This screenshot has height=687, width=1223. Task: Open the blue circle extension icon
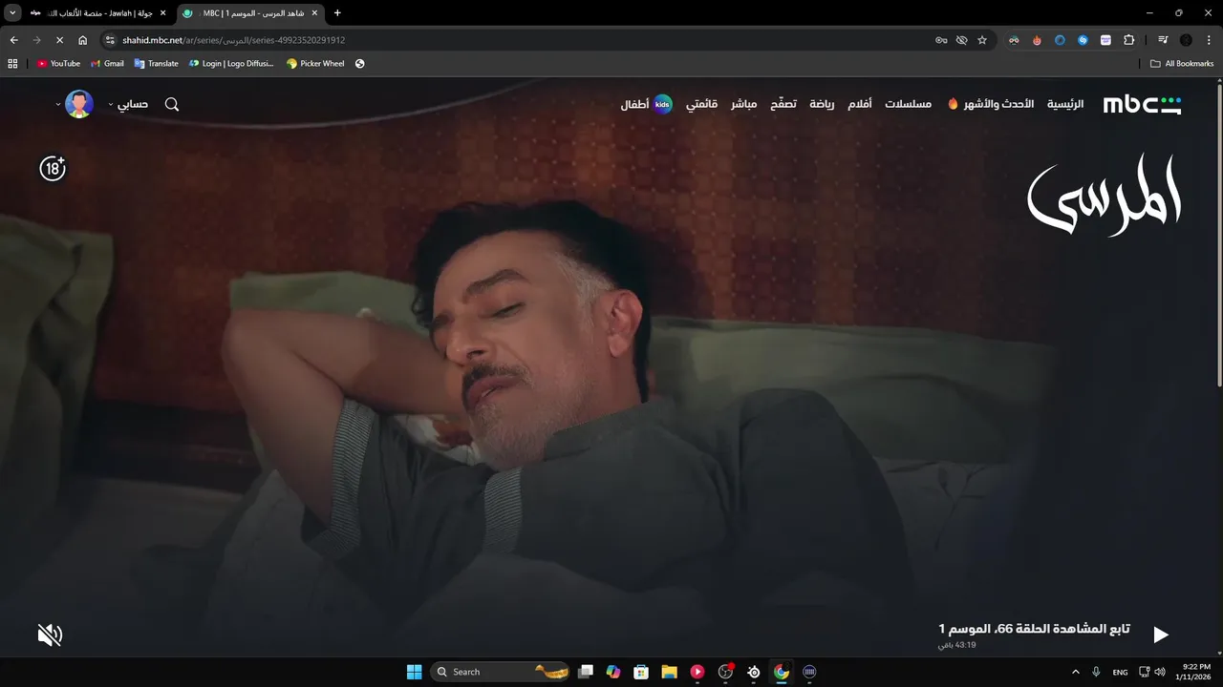coord(1060,40)
